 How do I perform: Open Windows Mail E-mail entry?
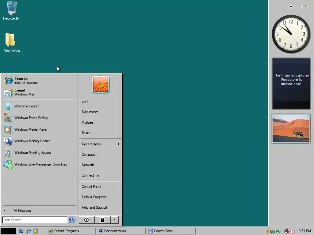[40, 92]
